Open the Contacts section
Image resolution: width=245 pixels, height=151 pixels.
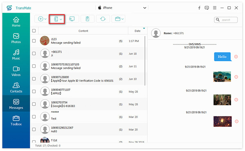coord(16,88)
